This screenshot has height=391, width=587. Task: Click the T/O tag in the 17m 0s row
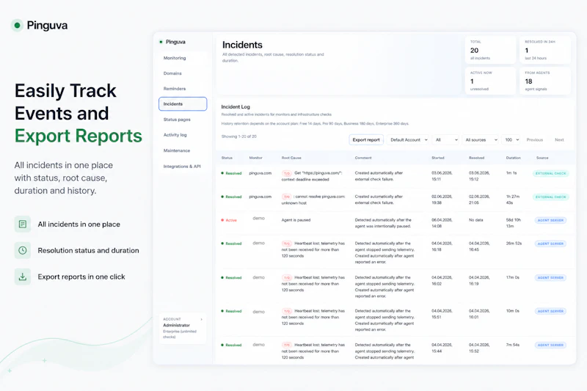[287, 277]
